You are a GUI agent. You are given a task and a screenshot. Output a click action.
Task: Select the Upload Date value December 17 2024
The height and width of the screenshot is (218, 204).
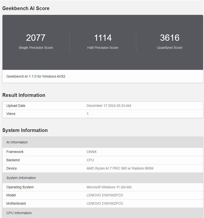click(x=109, y=106)
